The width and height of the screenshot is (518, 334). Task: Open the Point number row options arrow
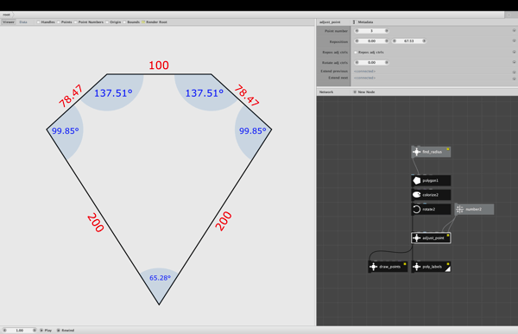coord(514,30)
